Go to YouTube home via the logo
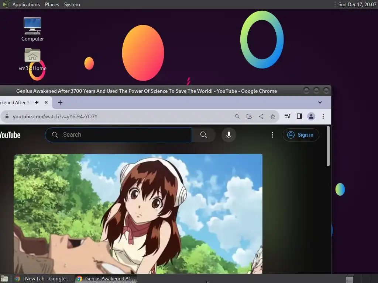 (x=10, y=135)
